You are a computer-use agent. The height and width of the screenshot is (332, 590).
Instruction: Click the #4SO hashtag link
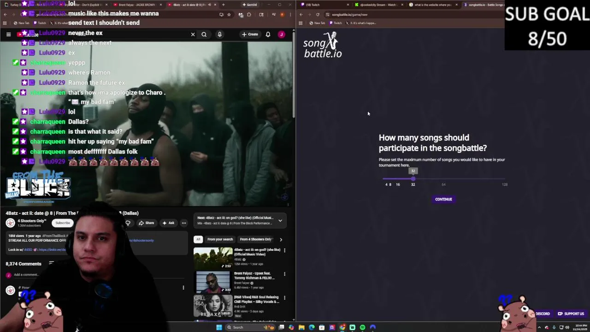point(28,249)
